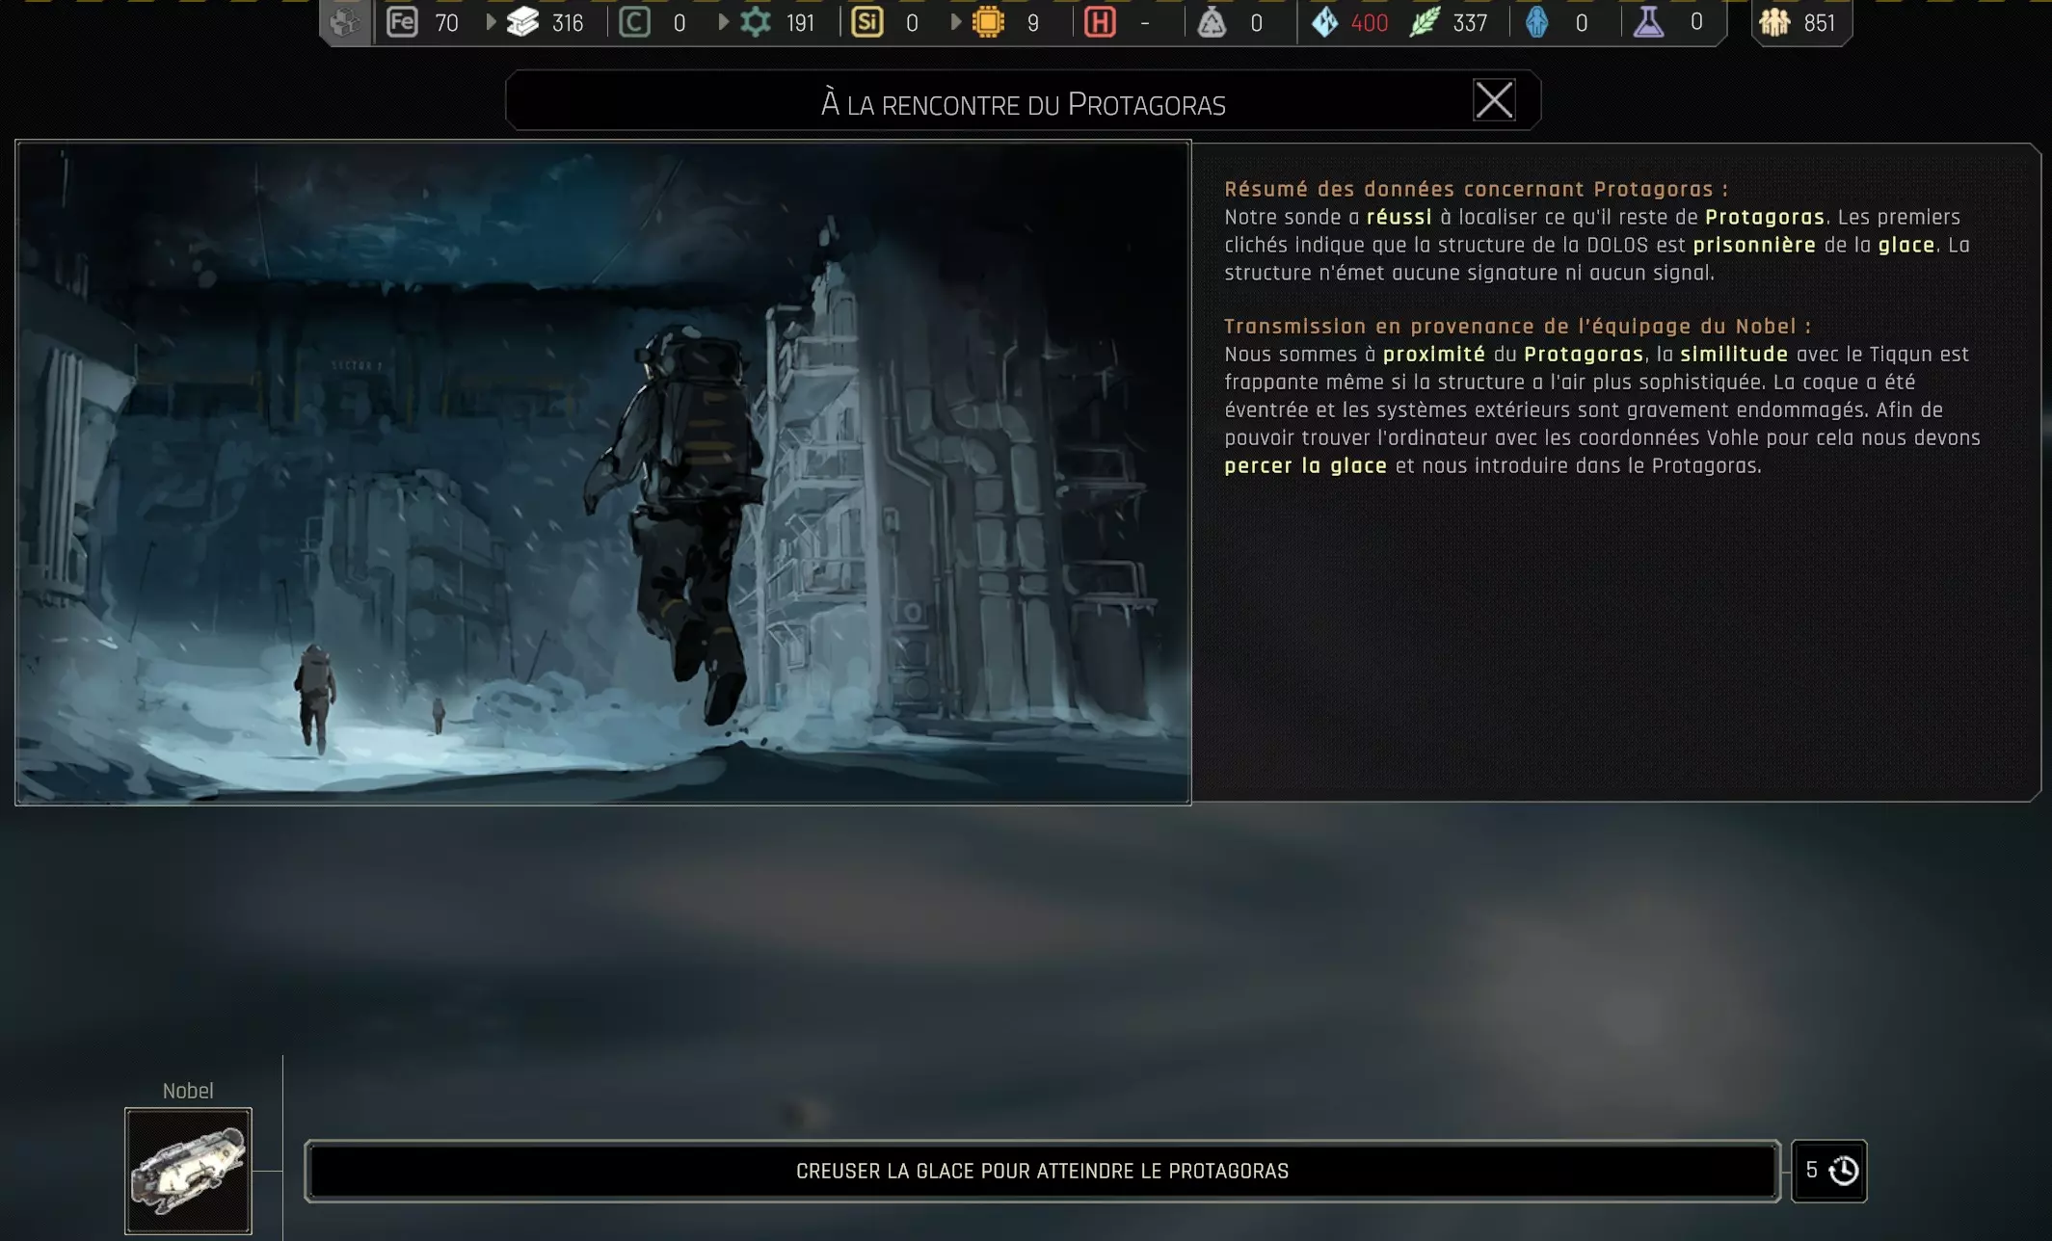Expand arrow between silicon and electronics
Screen dimensions: 2052x1241
click(x=955, y=22)
